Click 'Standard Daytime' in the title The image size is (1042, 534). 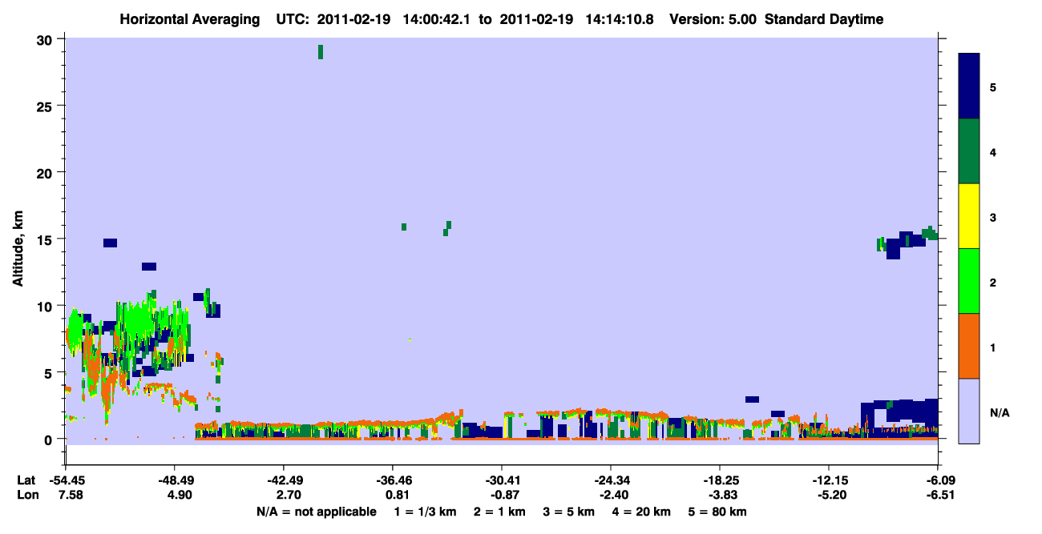pos(824,19)
